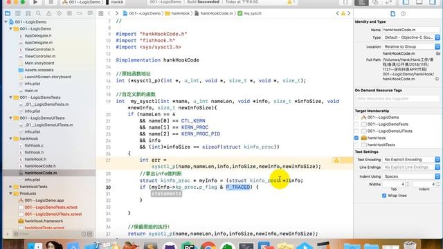
Task: Select 001--LogicDemo scheme in toolbar
Action: coord(82,2)
